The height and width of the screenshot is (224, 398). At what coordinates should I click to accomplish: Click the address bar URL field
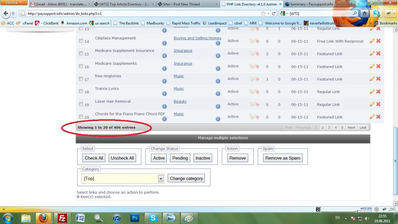[143, 13]
